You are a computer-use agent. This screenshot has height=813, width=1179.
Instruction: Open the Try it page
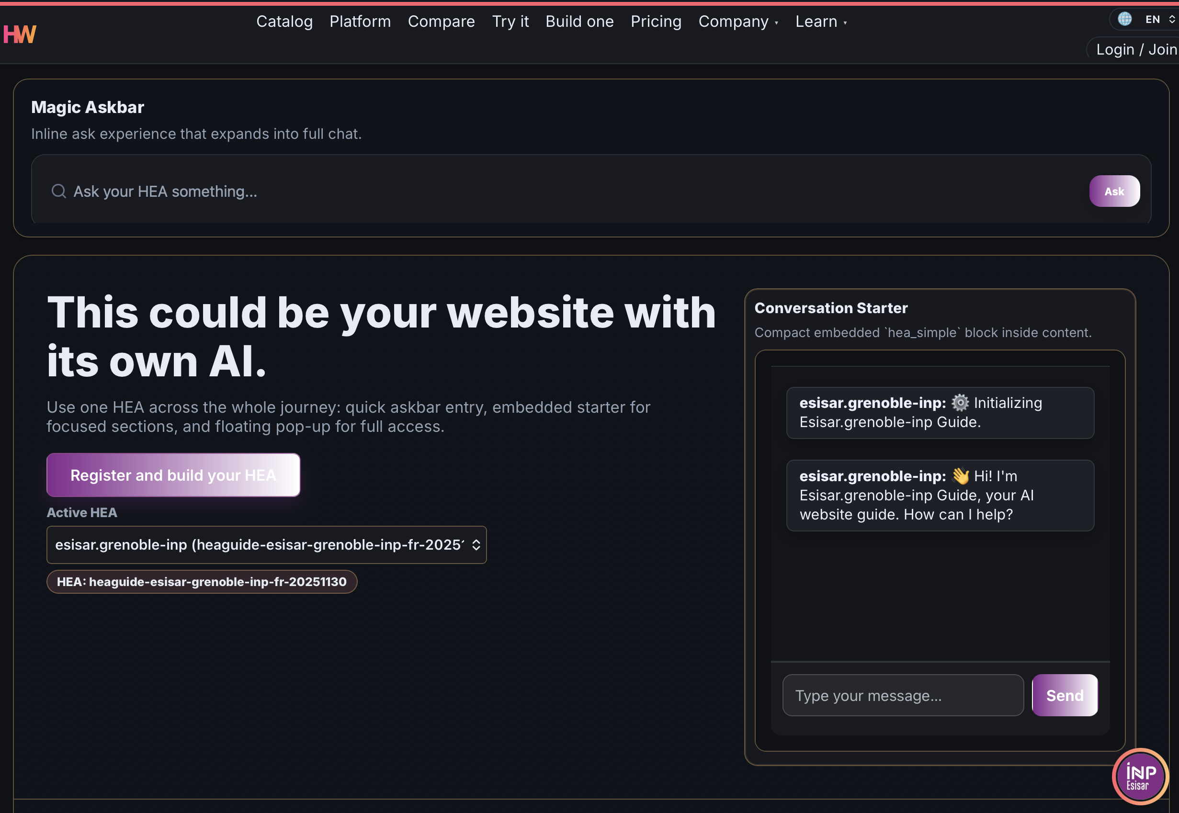[510, 22]
